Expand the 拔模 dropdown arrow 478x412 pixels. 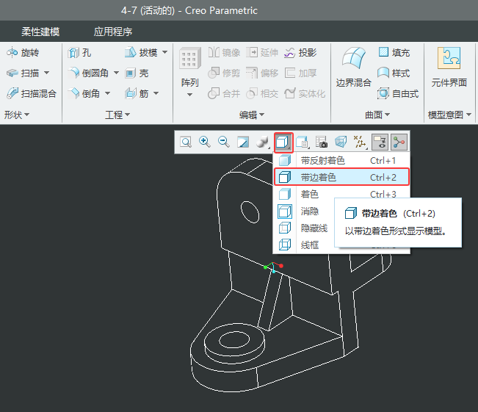click(x=165, y=52)
